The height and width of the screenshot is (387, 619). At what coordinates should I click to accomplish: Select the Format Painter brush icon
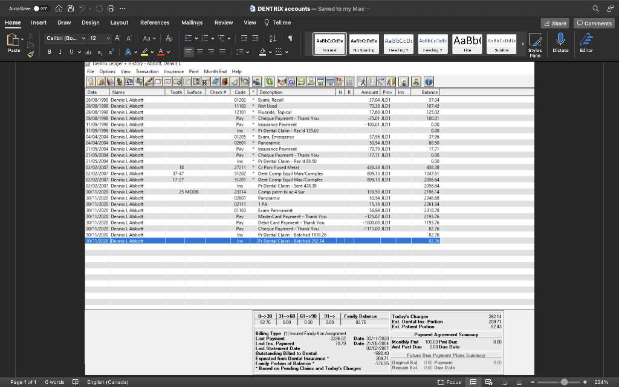[30, 53]
